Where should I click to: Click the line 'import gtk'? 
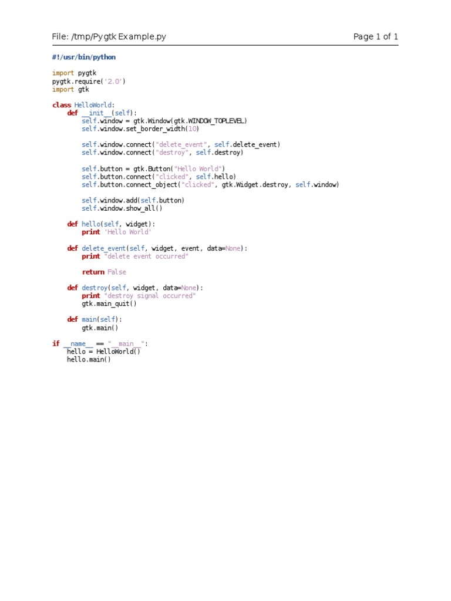pyautogui.click(x=70, y=89)
